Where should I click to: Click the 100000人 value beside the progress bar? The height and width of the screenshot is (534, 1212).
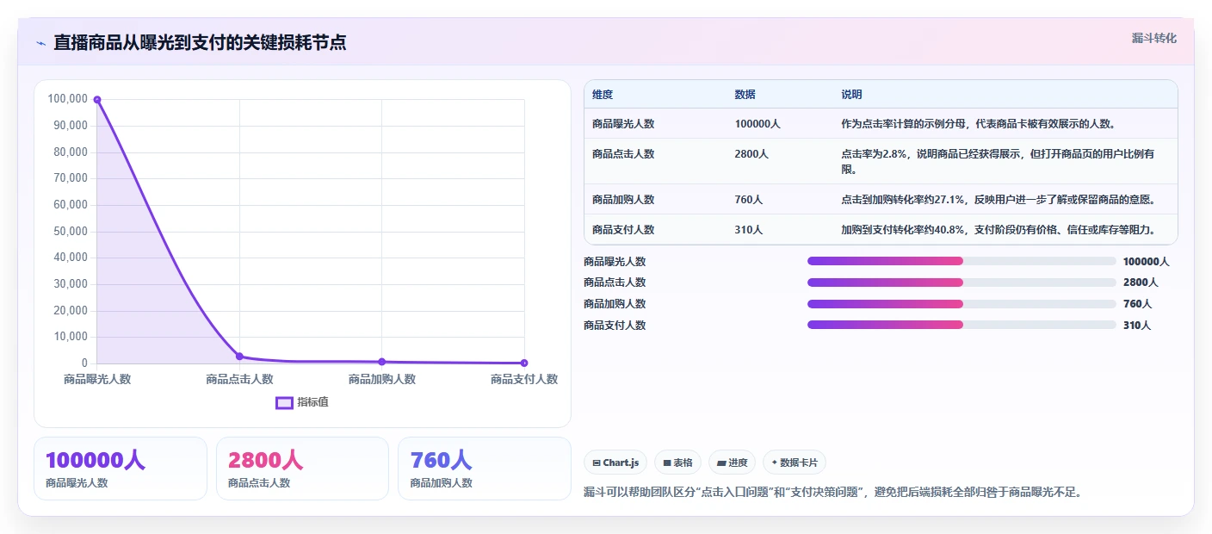click(1147, 261)
